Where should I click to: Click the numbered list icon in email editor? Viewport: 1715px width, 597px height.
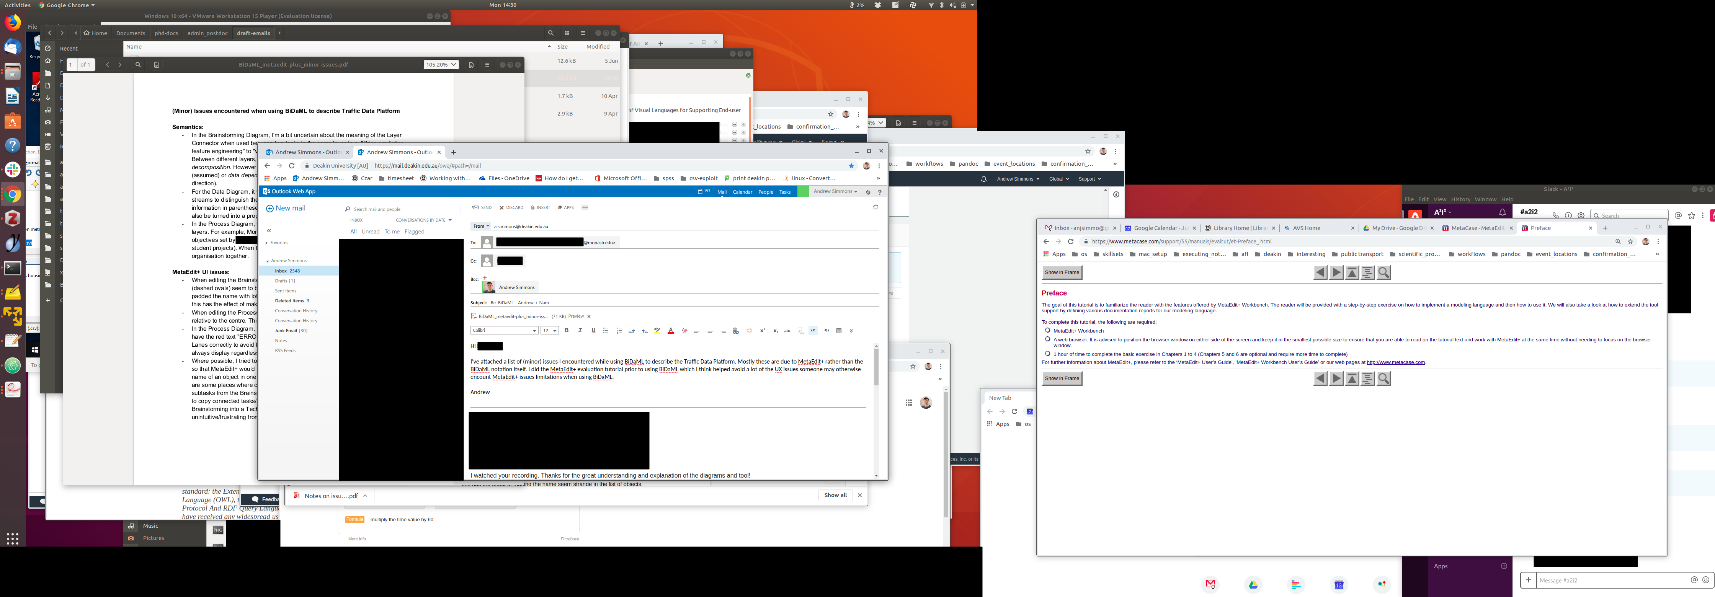[619, 331]
